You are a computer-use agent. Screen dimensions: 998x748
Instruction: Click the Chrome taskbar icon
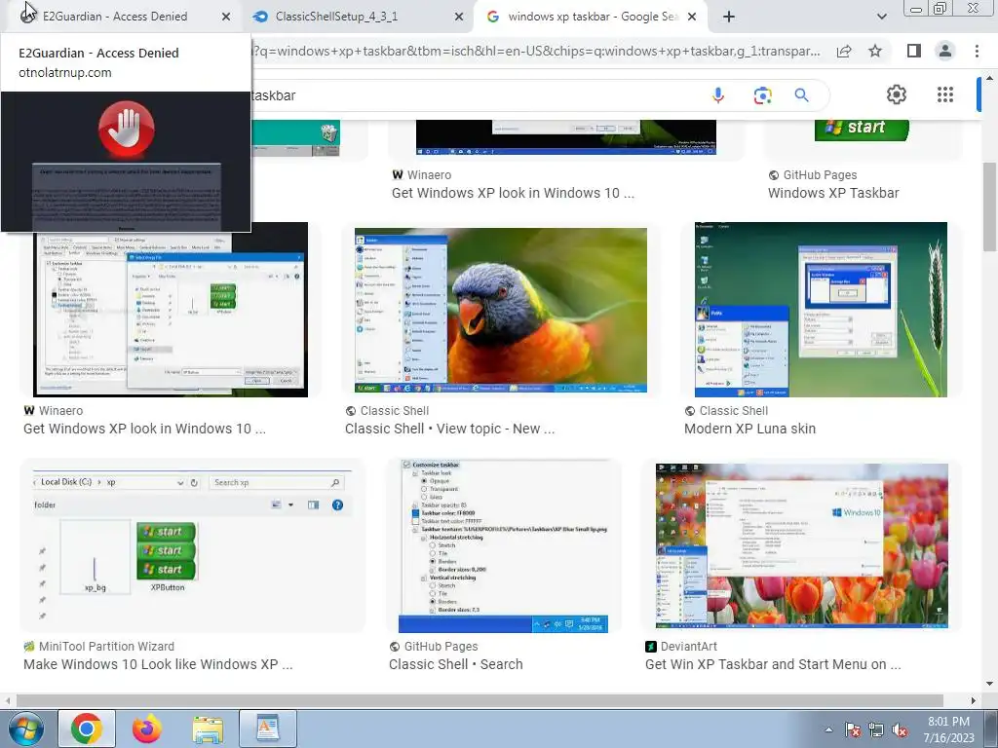coord(87,729)
